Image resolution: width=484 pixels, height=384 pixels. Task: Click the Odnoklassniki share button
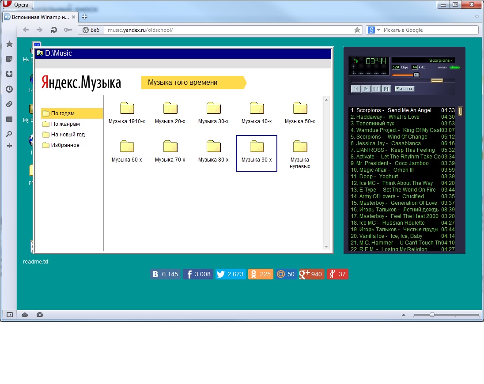(x=260, y=274)
